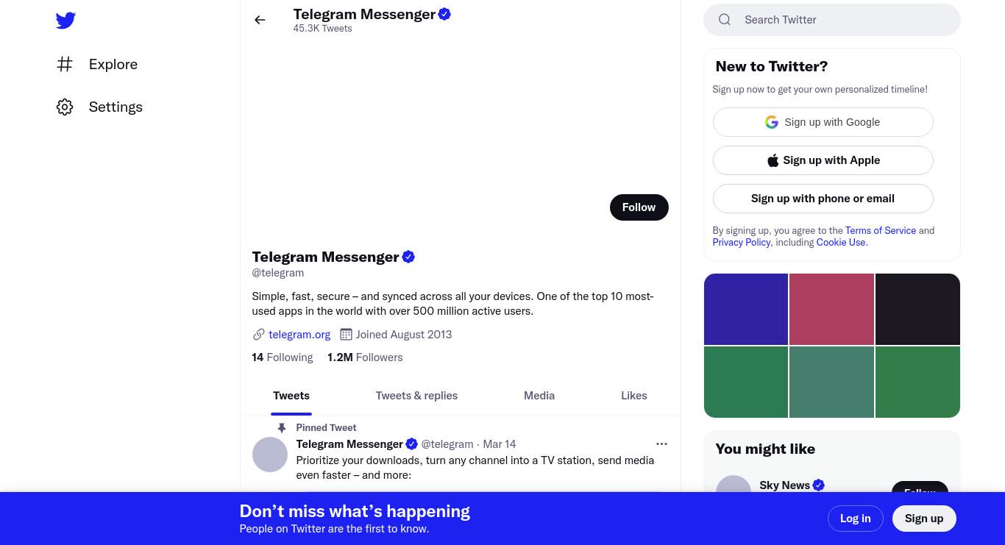Screen dimensions: 1005x545
Task: Click the search magnifier icon
Action: point(725,20)
